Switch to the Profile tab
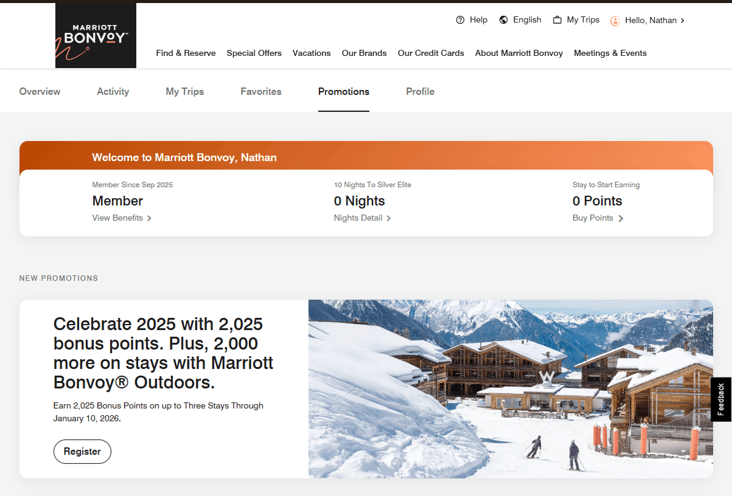 [x=420, y=91]
